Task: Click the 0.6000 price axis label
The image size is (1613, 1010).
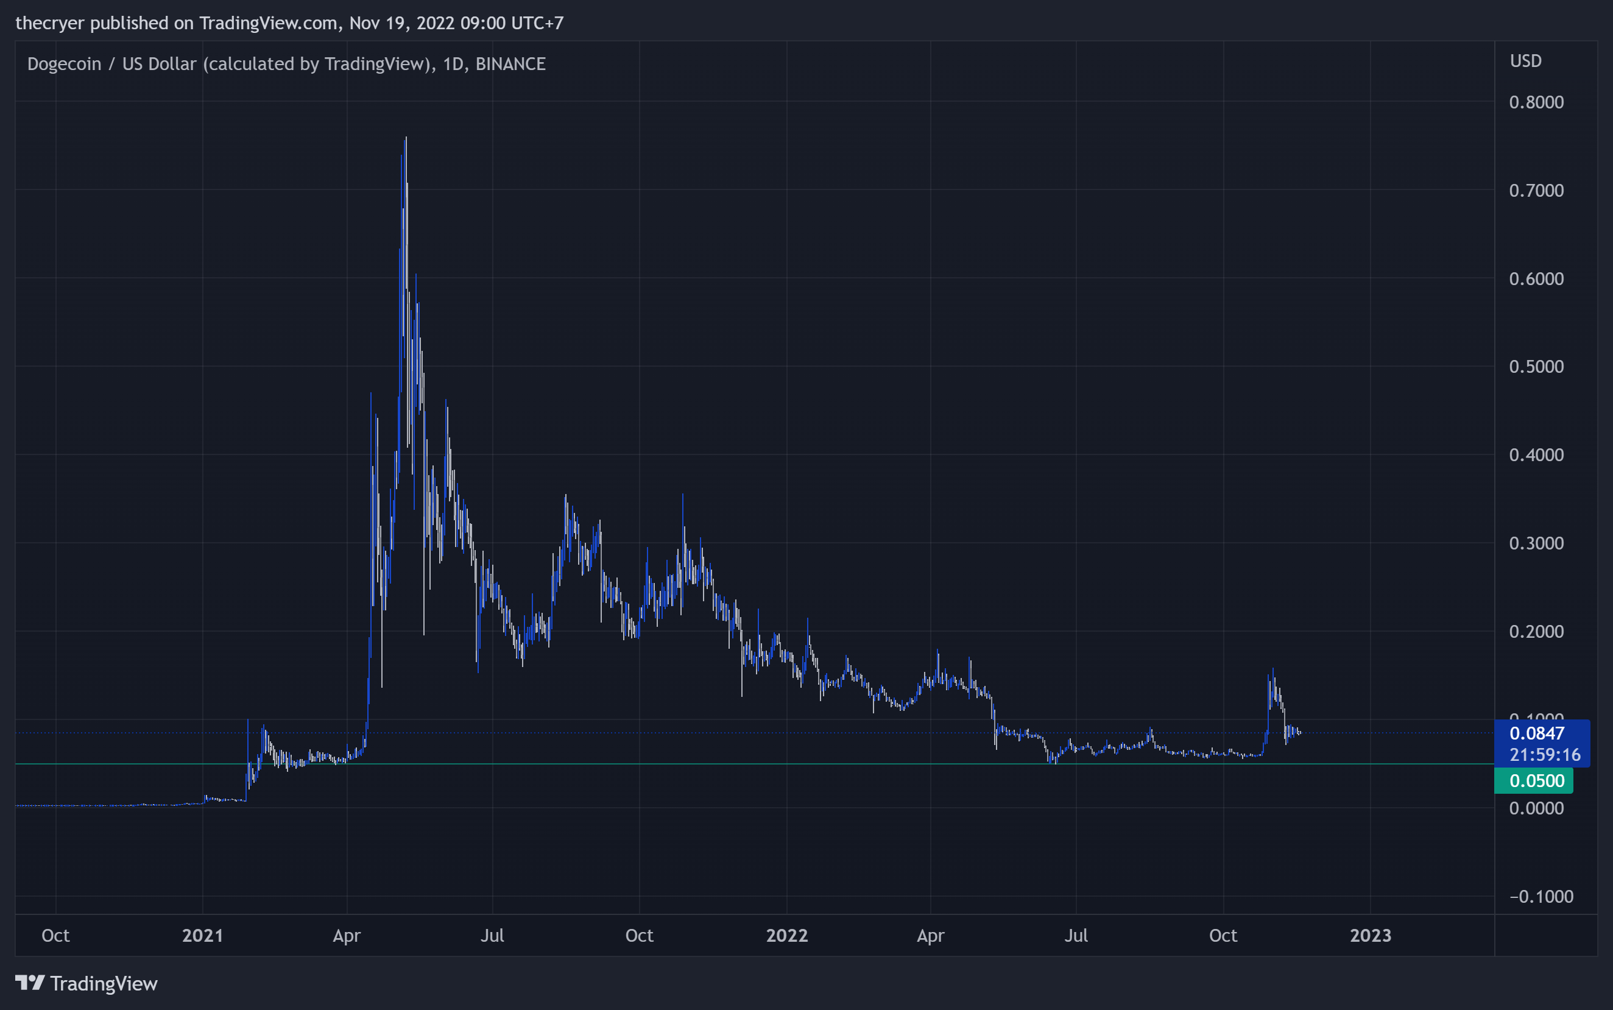Action: coord(1537,278)
